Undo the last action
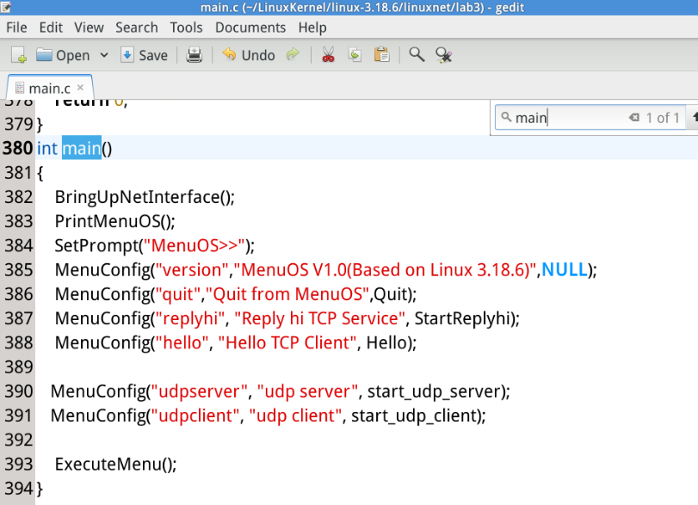The width and height of the screenshot is (698, 505). click(249, 56)
